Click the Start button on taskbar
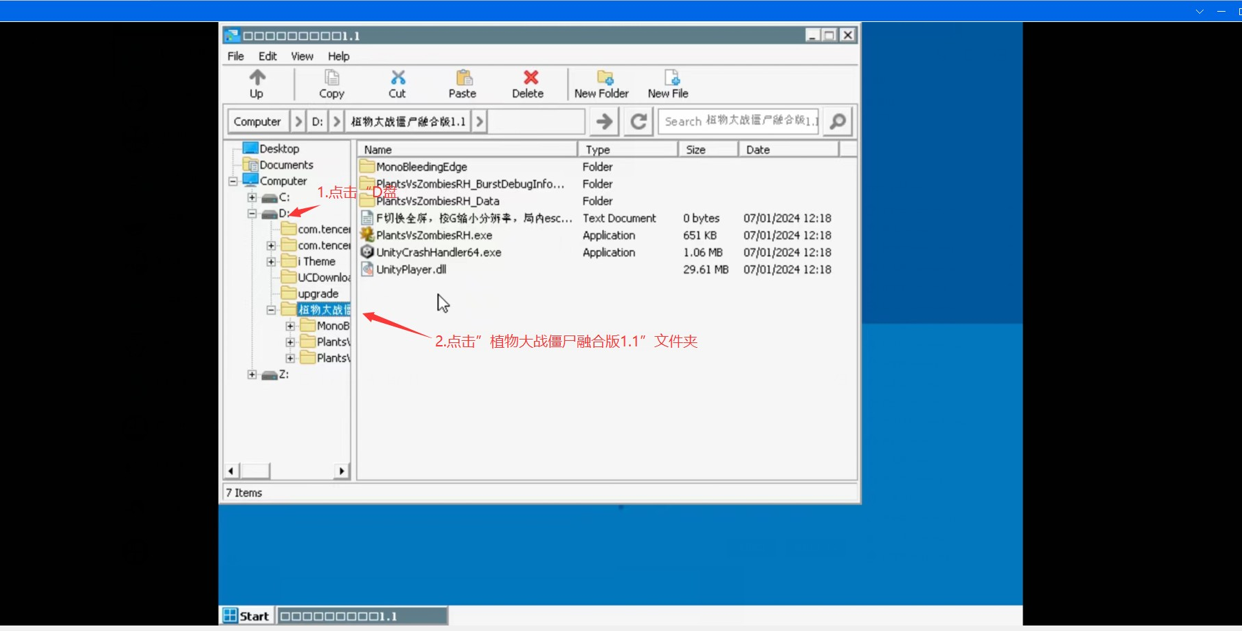 (247, 616)
